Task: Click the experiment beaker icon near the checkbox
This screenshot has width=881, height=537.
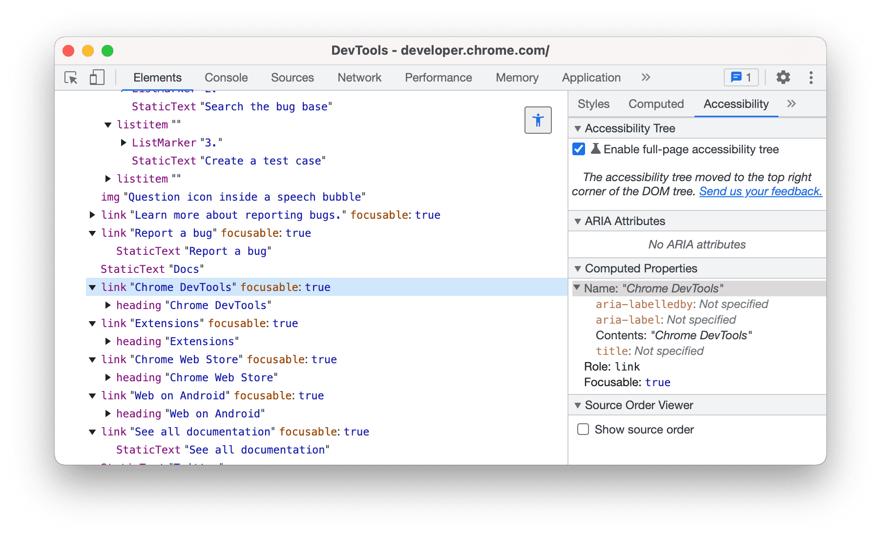Action: pyautogui.click(x=595, y=149)
